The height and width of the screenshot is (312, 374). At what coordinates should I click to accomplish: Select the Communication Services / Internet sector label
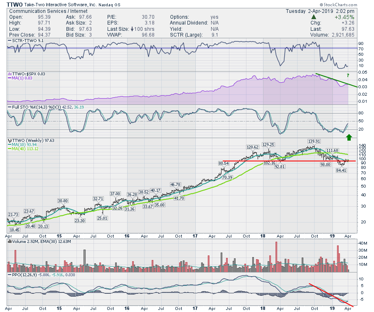click(x=48, y=11)
